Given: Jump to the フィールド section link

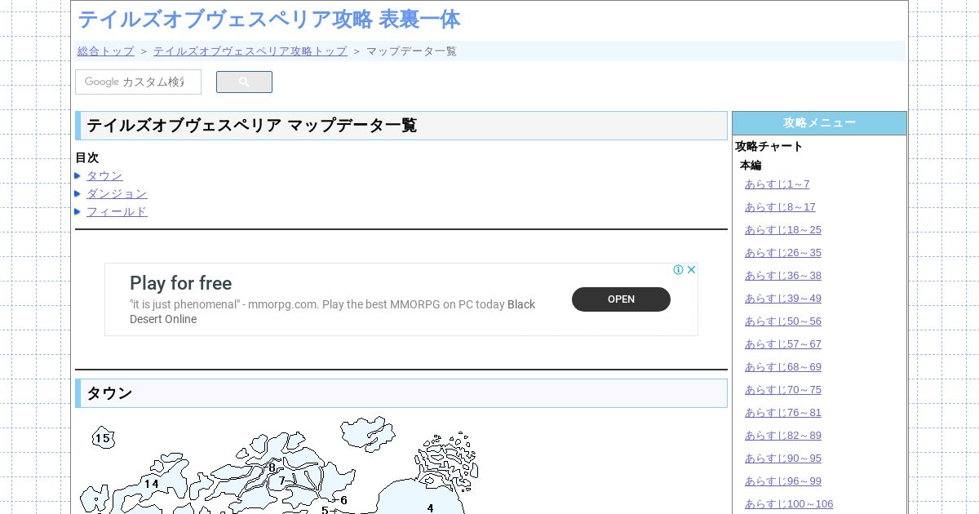Looking at the screenshot, I should click(x=117, y=211).
